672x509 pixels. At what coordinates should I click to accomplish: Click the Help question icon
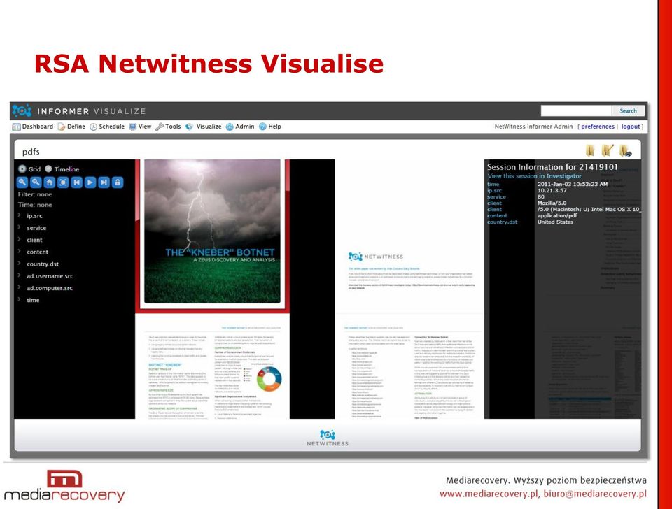tap(262, 127)
